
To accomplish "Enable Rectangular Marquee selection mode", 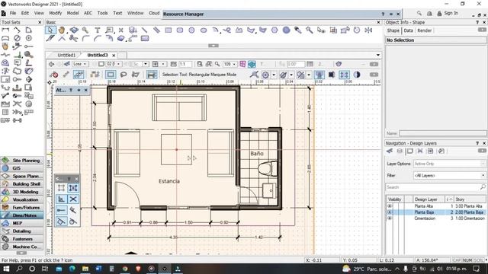I will click(x=110, y=75).
